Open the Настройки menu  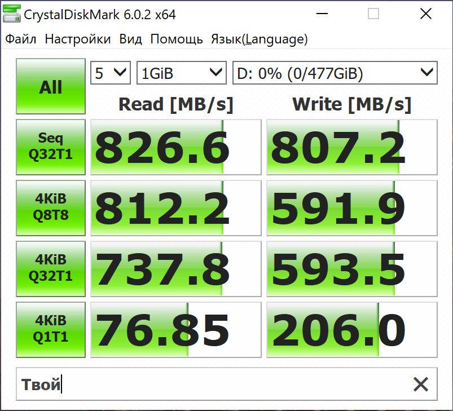[78, 39]
